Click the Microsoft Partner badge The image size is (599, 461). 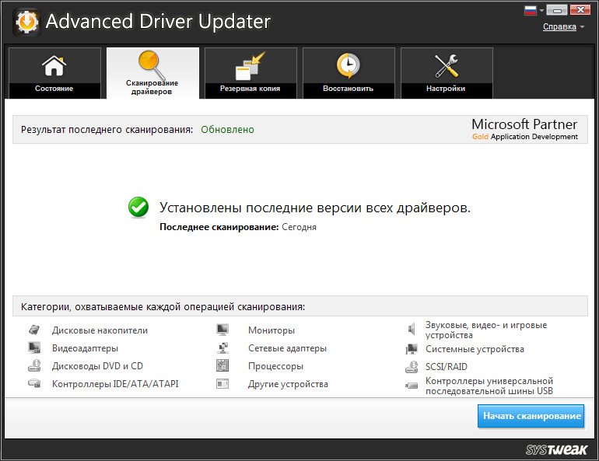[524, 129]
